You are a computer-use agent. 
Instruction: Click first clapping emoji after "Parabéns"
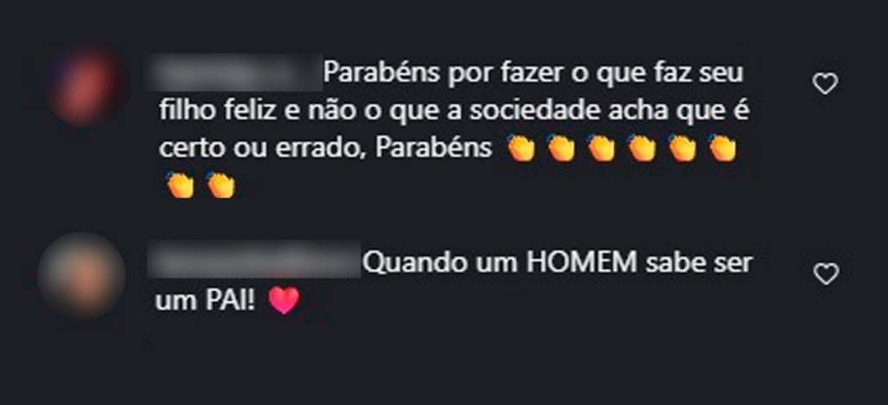[521, 149]
